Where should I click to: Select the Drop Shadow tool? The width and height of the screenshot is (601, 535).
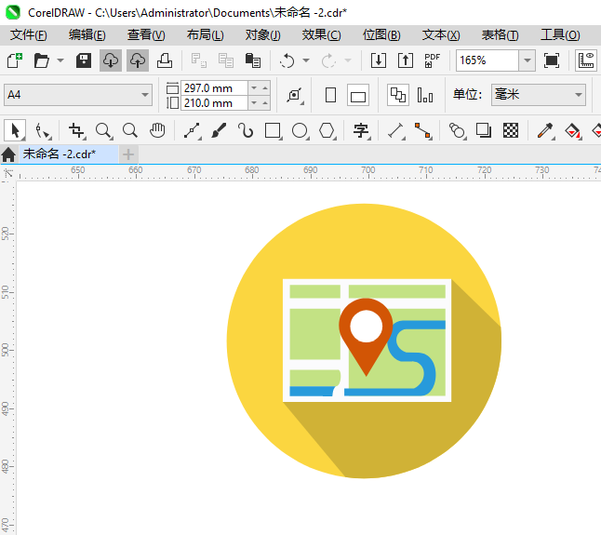click(x=484, y=130)
